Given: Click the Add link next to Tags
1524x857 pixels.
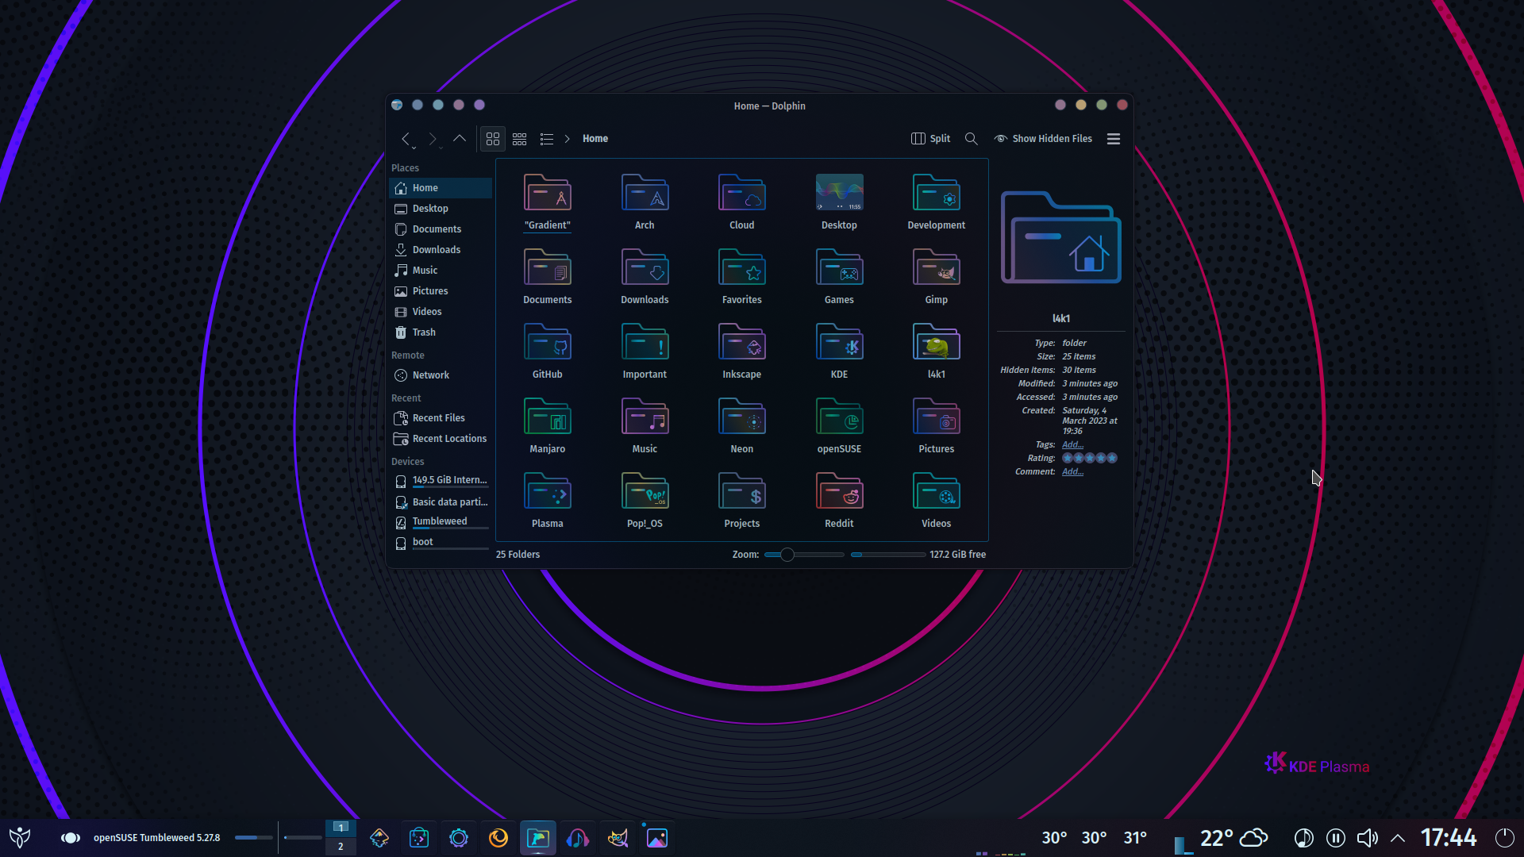Looking at the screenshot, I should [x=1072, y=445].
